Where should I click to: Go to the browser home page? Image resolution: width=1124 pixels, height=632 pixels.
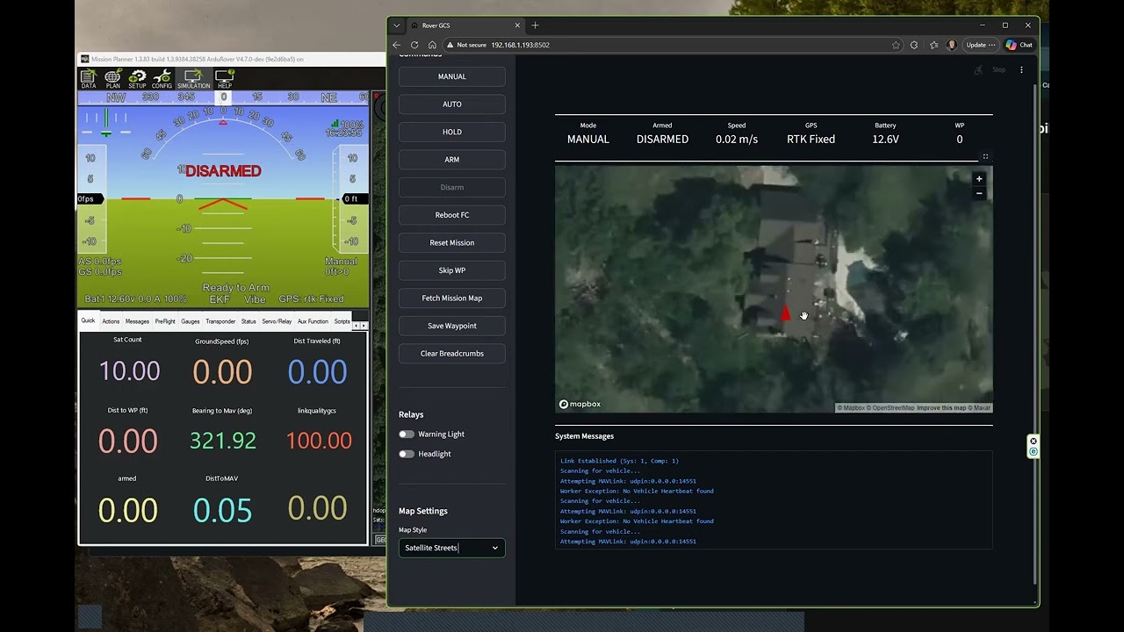pos(432,45)
